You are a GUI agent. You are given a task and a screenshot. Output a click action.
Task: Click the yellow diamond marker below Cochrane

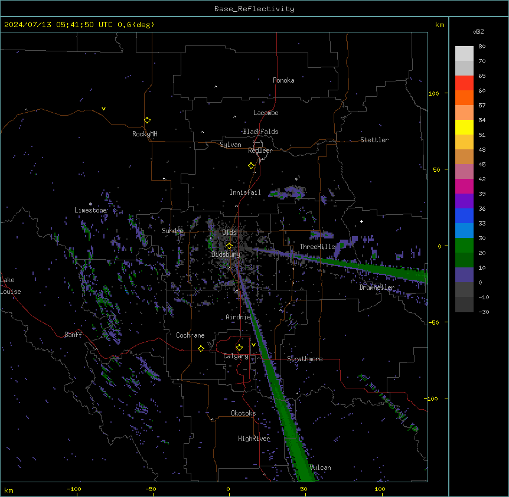point(201,348)
